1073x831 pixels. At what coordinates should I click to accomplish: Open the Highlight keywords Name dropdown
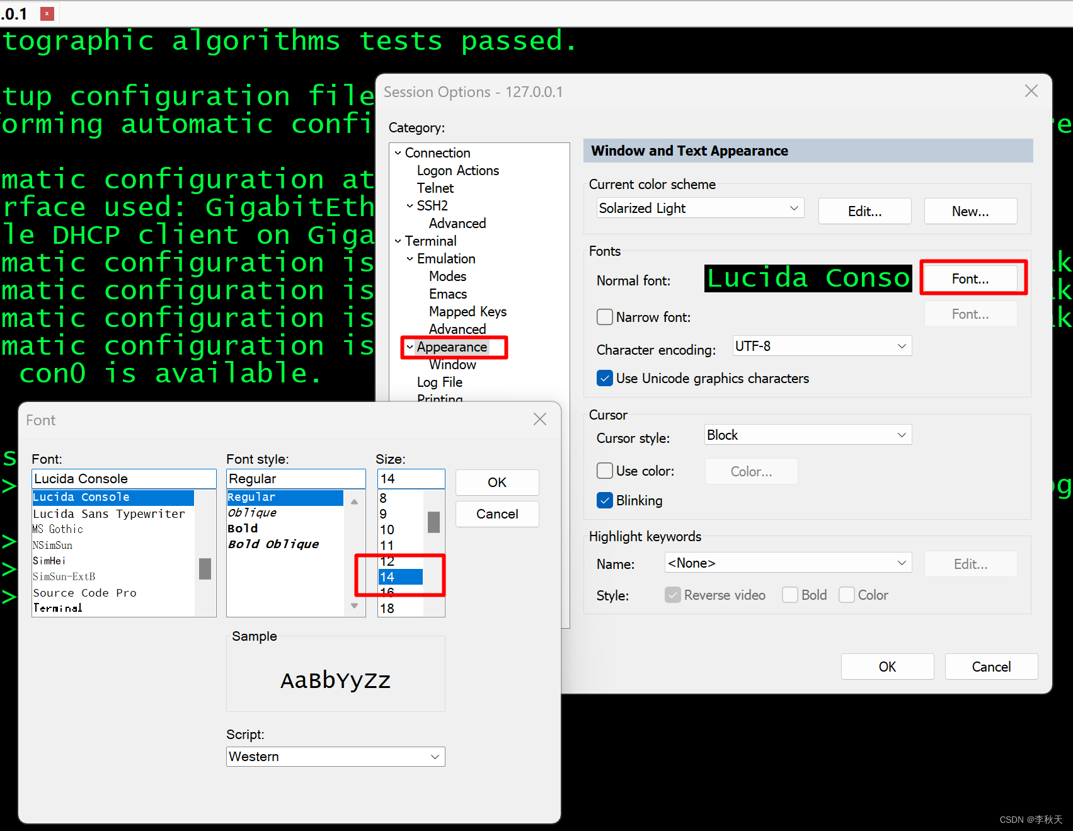788,563
